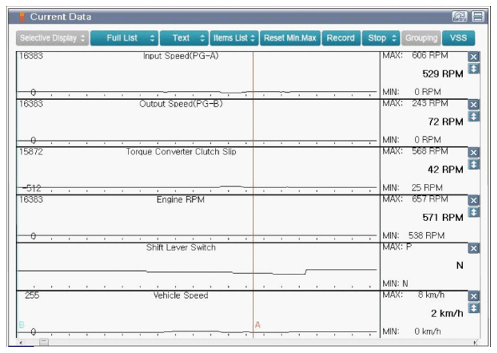Viewport: 497px width, 353px height.
Task: Click the Engine RPM graph title
Action: click(181, 200)
